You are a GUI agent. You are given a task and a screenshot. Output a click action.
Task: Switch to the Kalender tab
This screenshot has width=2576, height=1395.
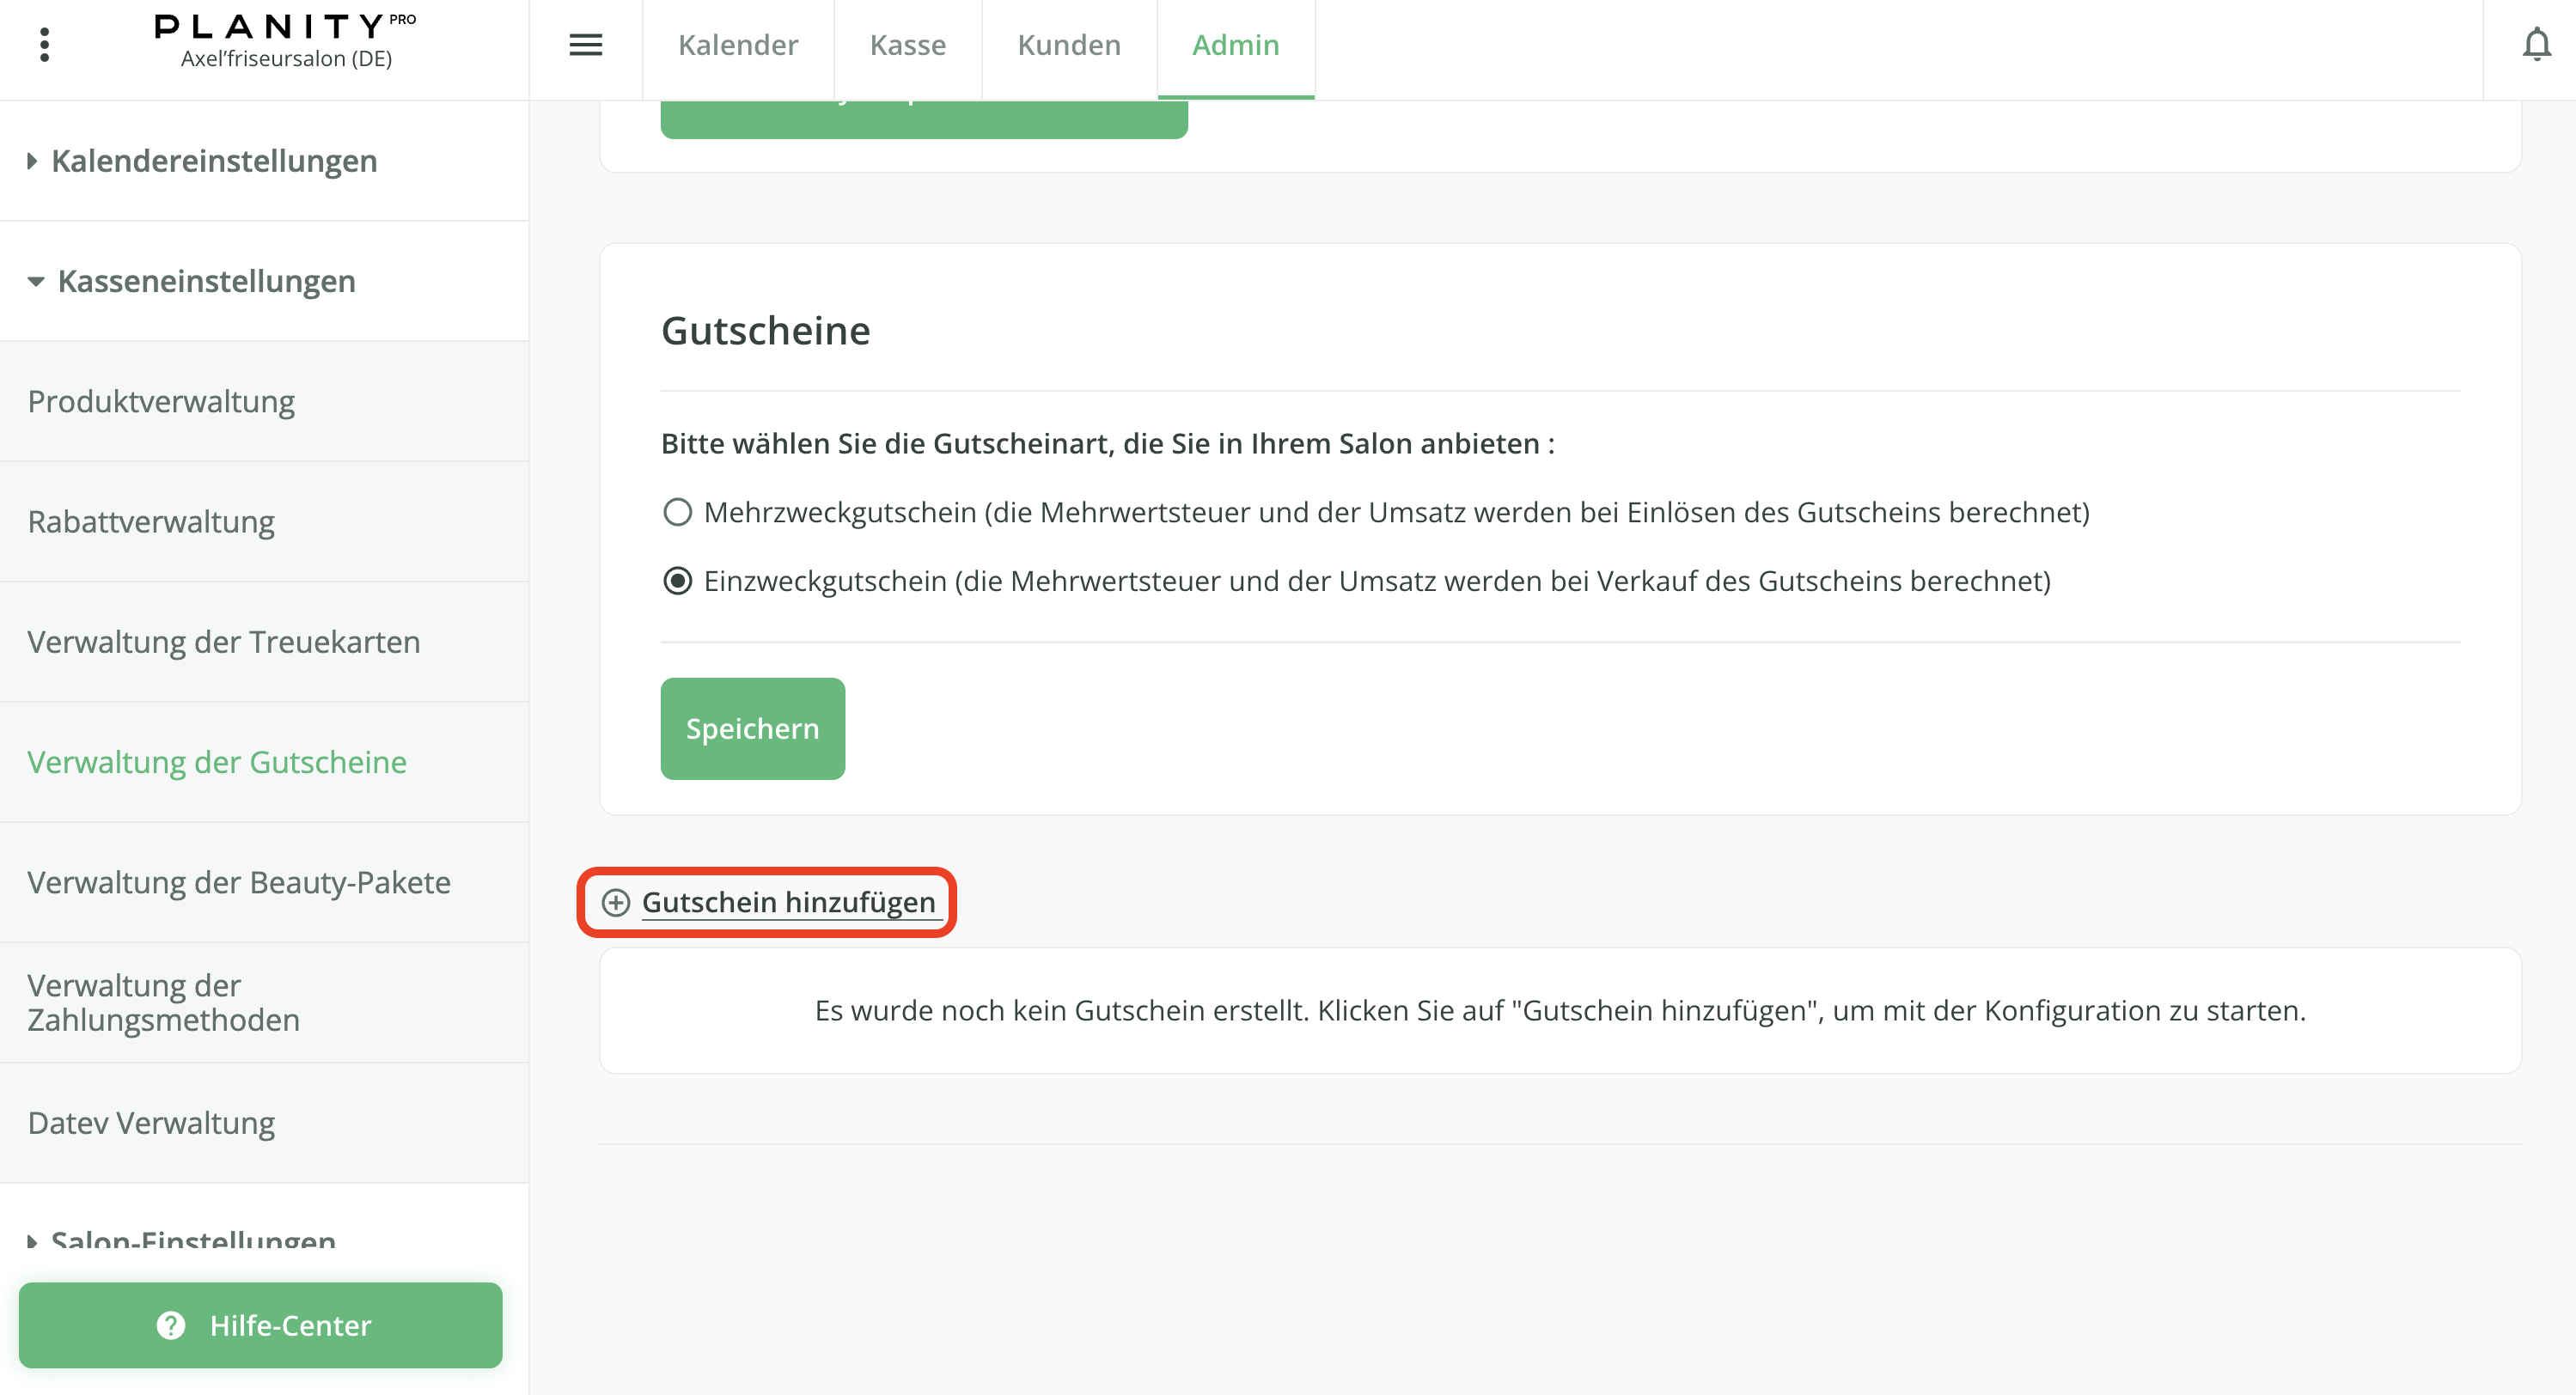(x=737, y=45)
